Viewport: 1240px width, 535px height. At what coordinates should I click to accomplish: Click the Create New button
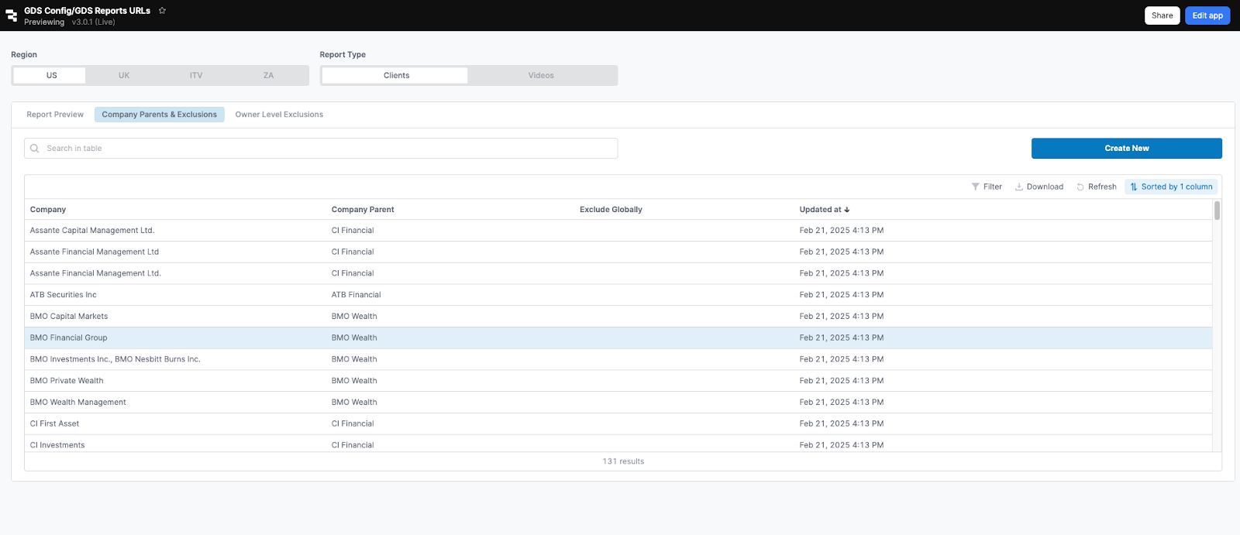tap(1127, 149)
